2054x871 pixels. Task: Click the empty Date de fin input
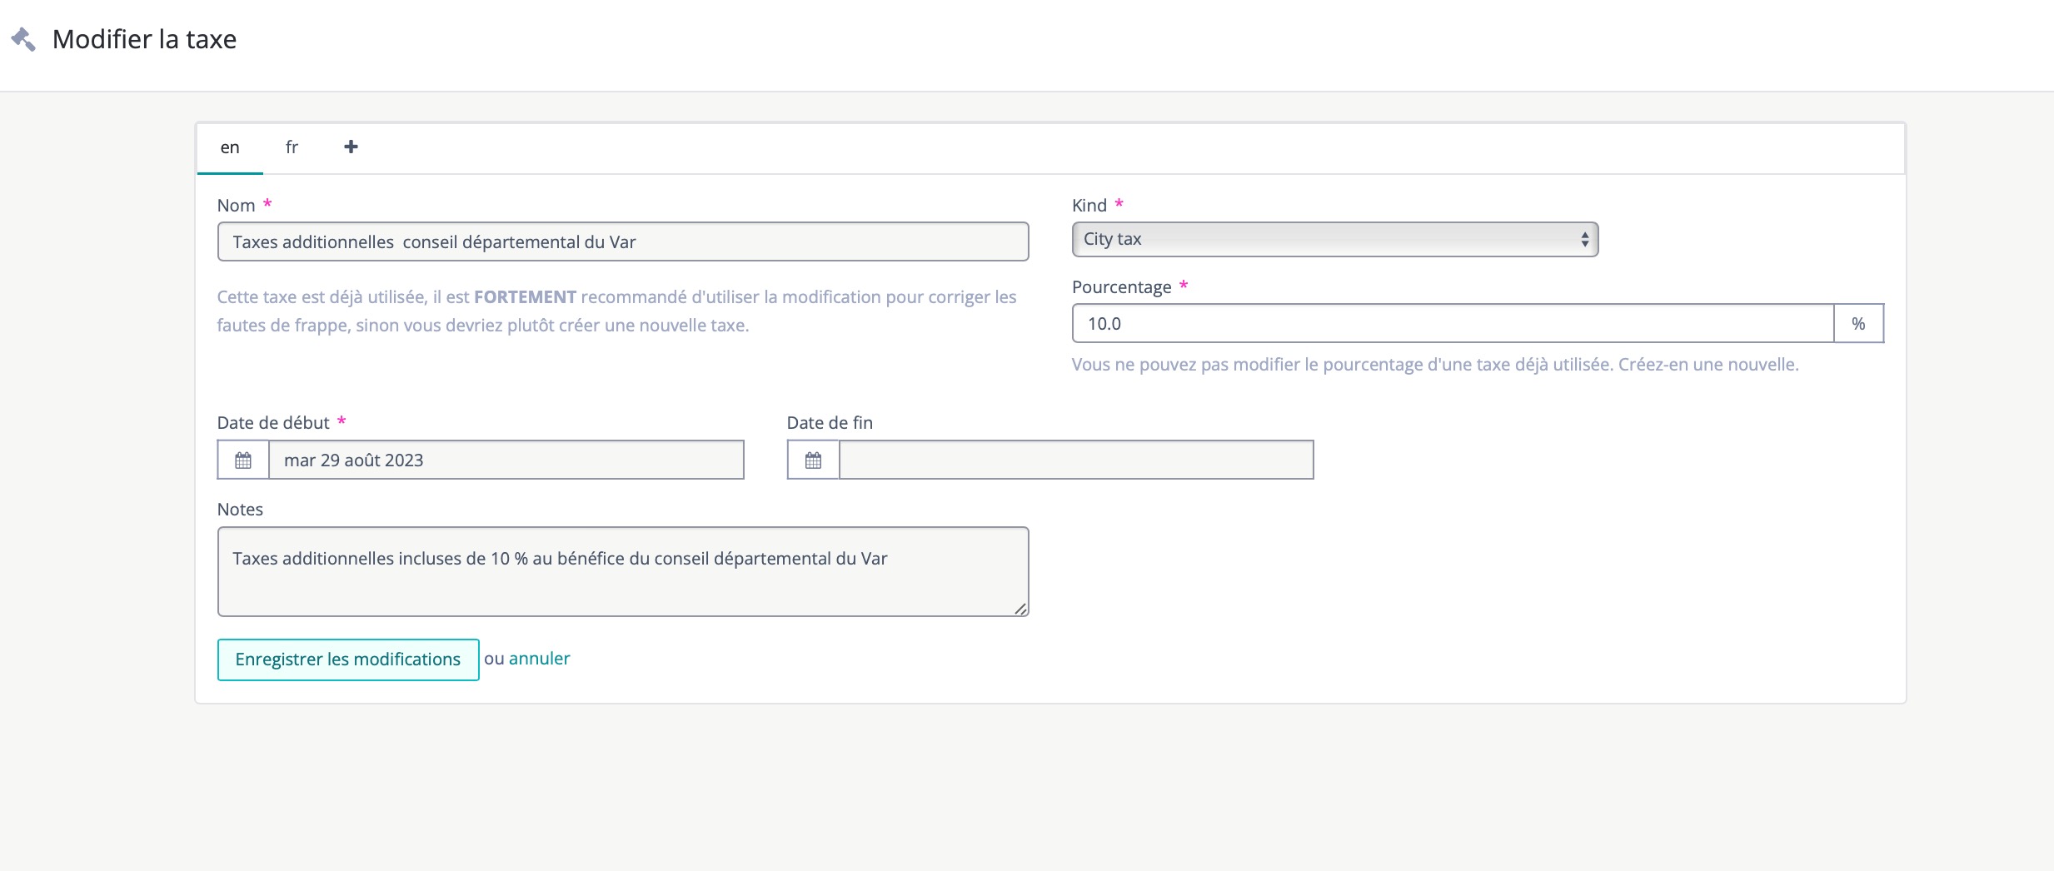click(1075, 460)
